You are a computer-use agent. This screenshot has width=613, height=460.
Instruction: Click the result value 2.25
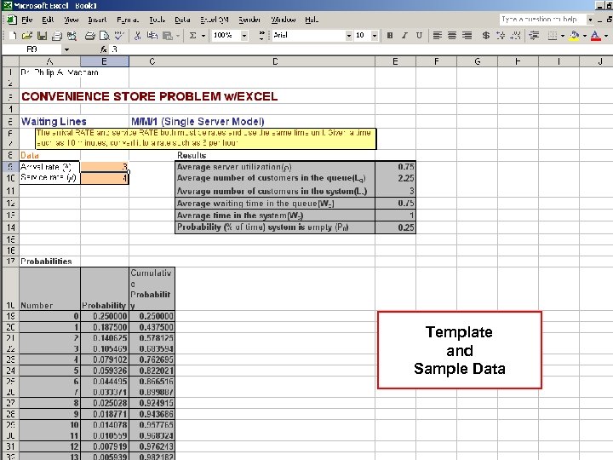click(x=395, y=178)
